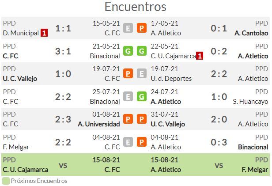Click the S. Huancayo team name

pyautogui.click(x=250, y=102)
